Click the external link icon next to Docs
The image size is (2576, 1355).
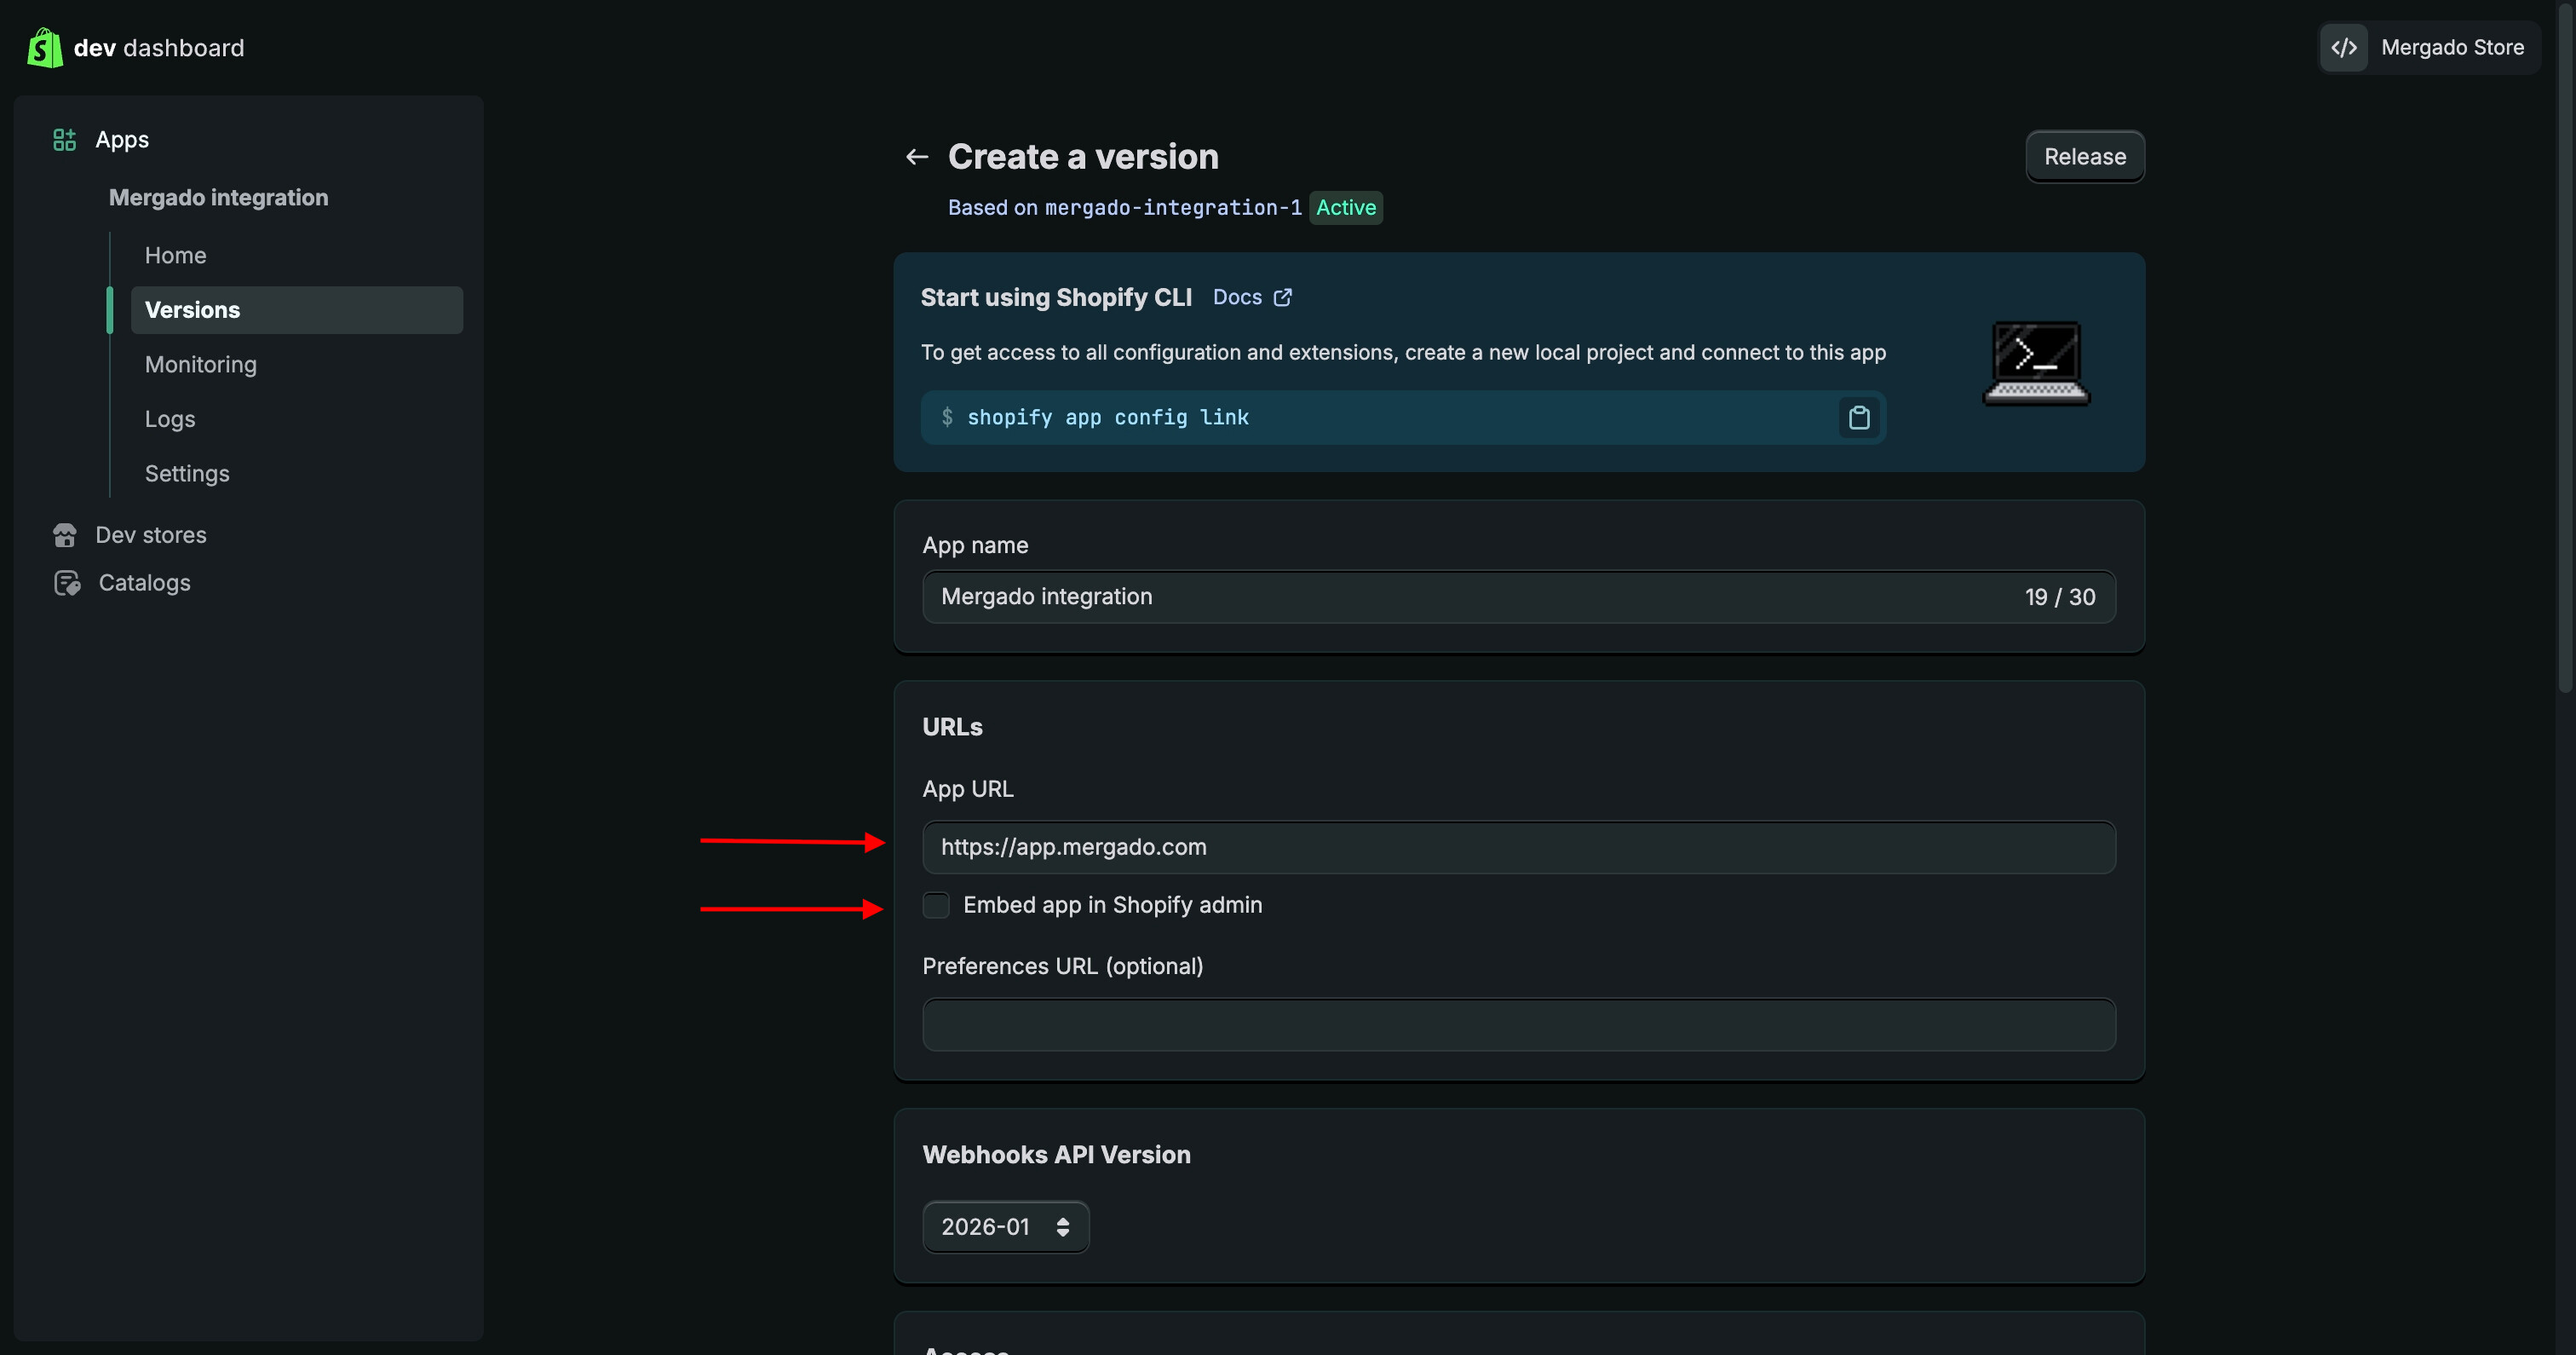coord(1282,297)
